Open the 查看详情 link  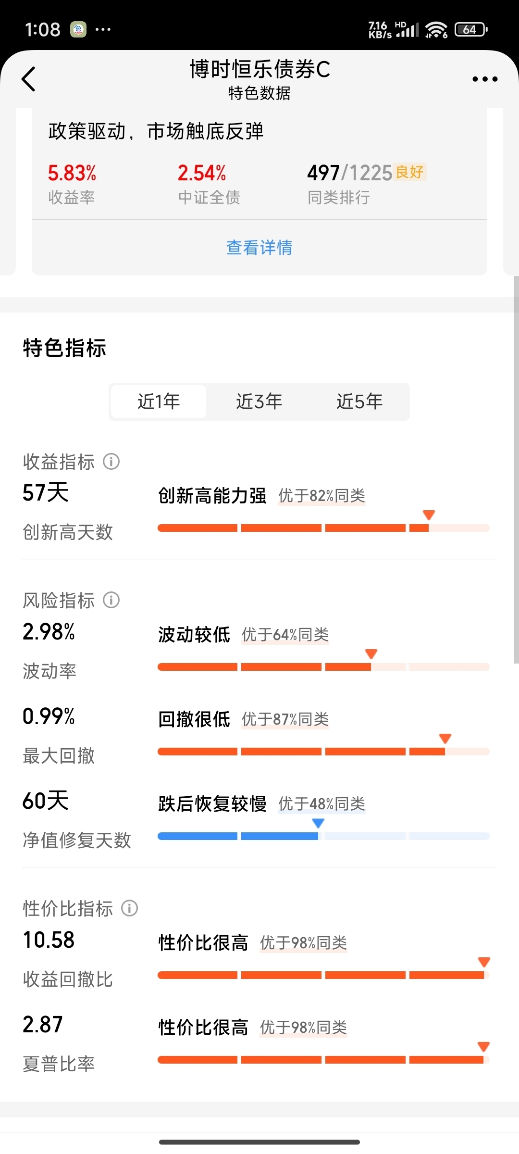click(259, 248)
